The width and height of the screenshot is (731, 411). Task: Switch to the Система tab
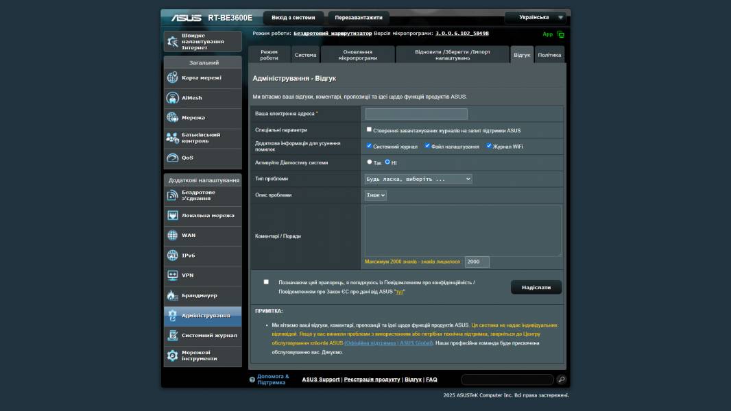coord(305,55)
